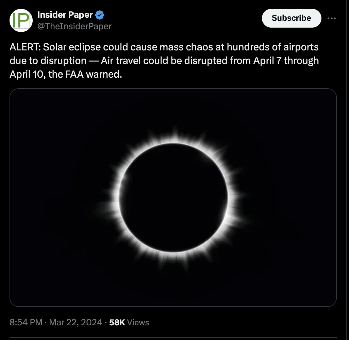
Task: View the 58K view count
Action: [117, 322]
